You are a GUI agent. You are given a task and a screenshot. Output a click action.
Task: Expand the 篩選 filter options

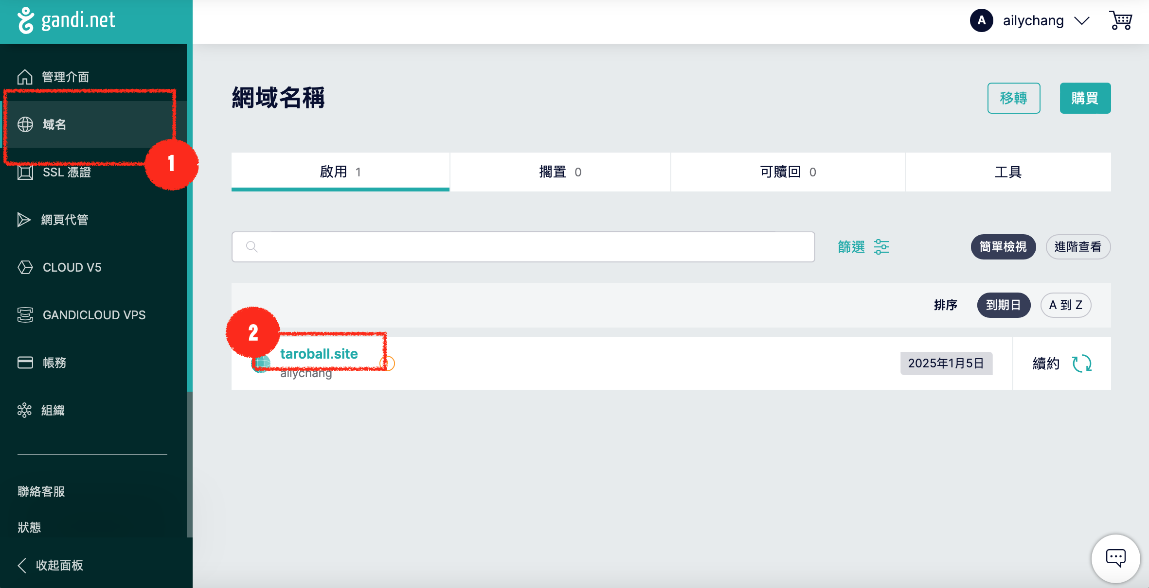click(851, 247)
